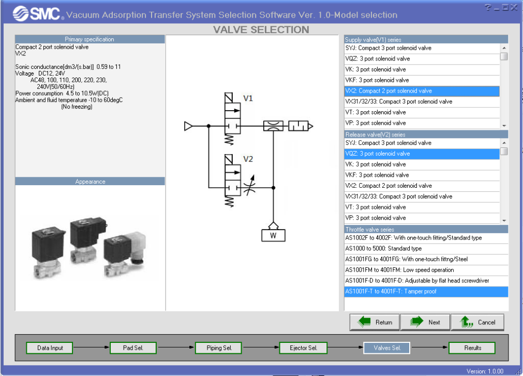
Task: Switch to the Pad Sel. step
Action: [x=133, y=348]
